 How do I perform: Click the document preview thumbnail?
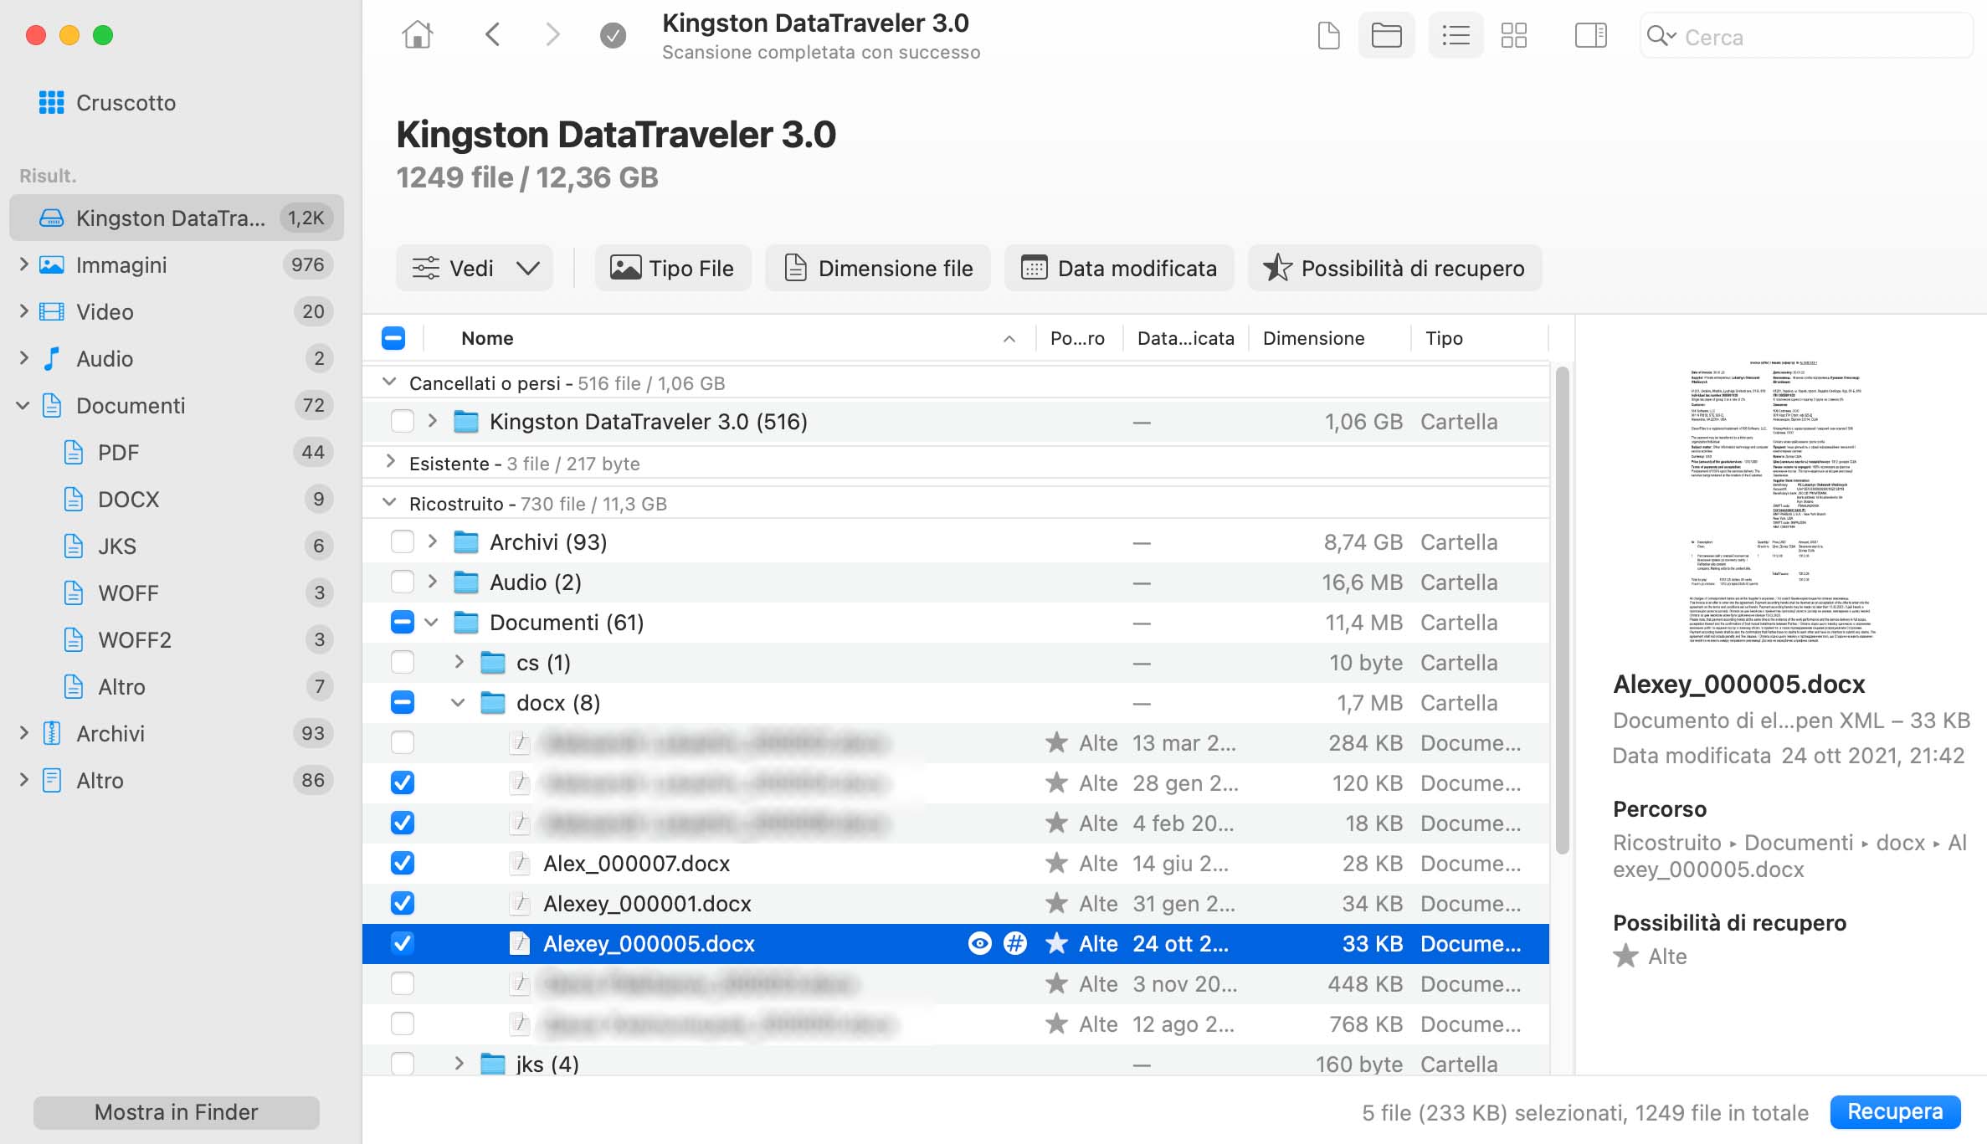[1783, 500]
